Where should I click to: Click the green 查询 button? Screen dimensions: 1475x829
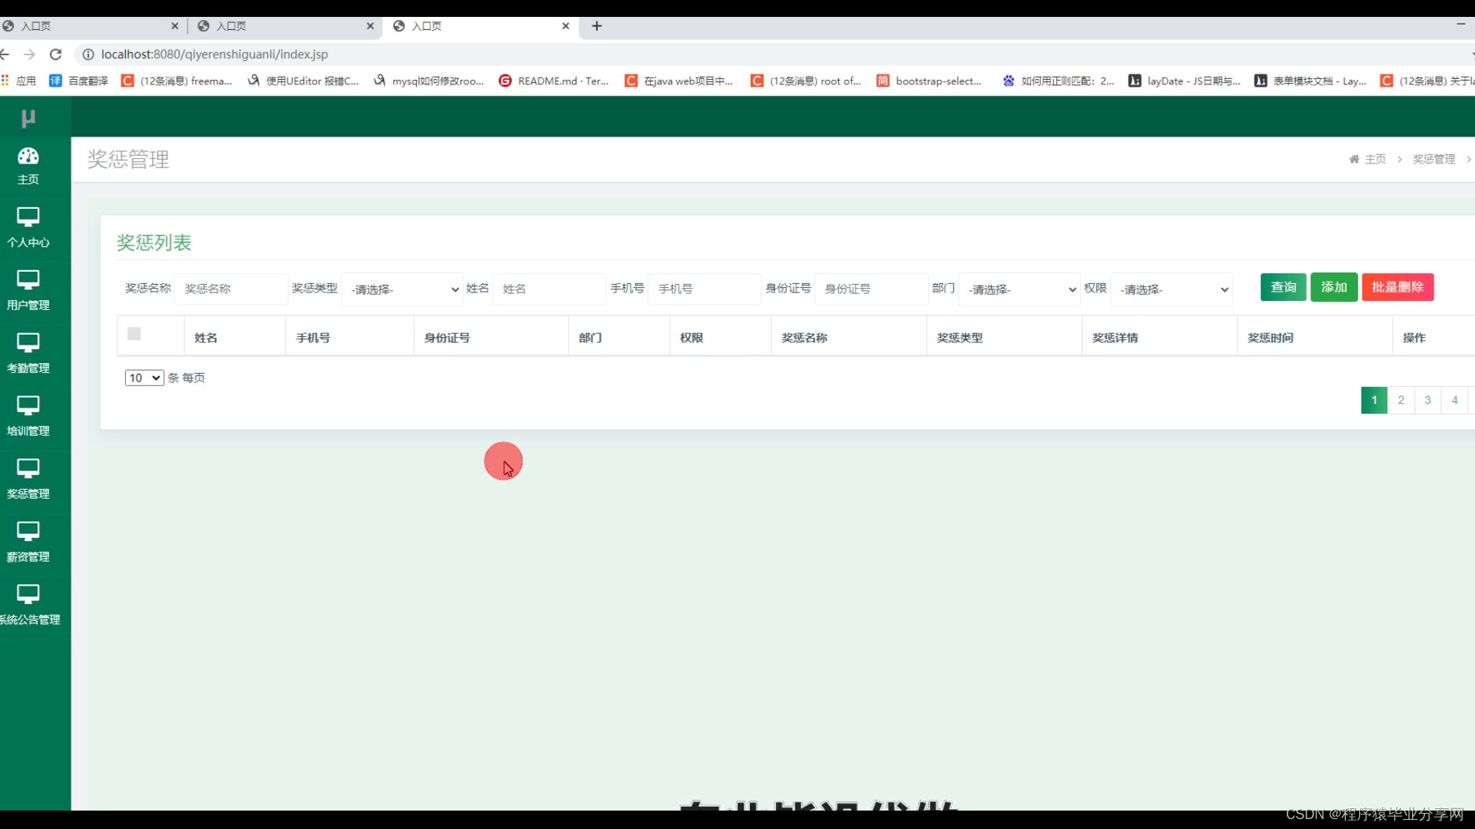click(x=1283, y=287)
